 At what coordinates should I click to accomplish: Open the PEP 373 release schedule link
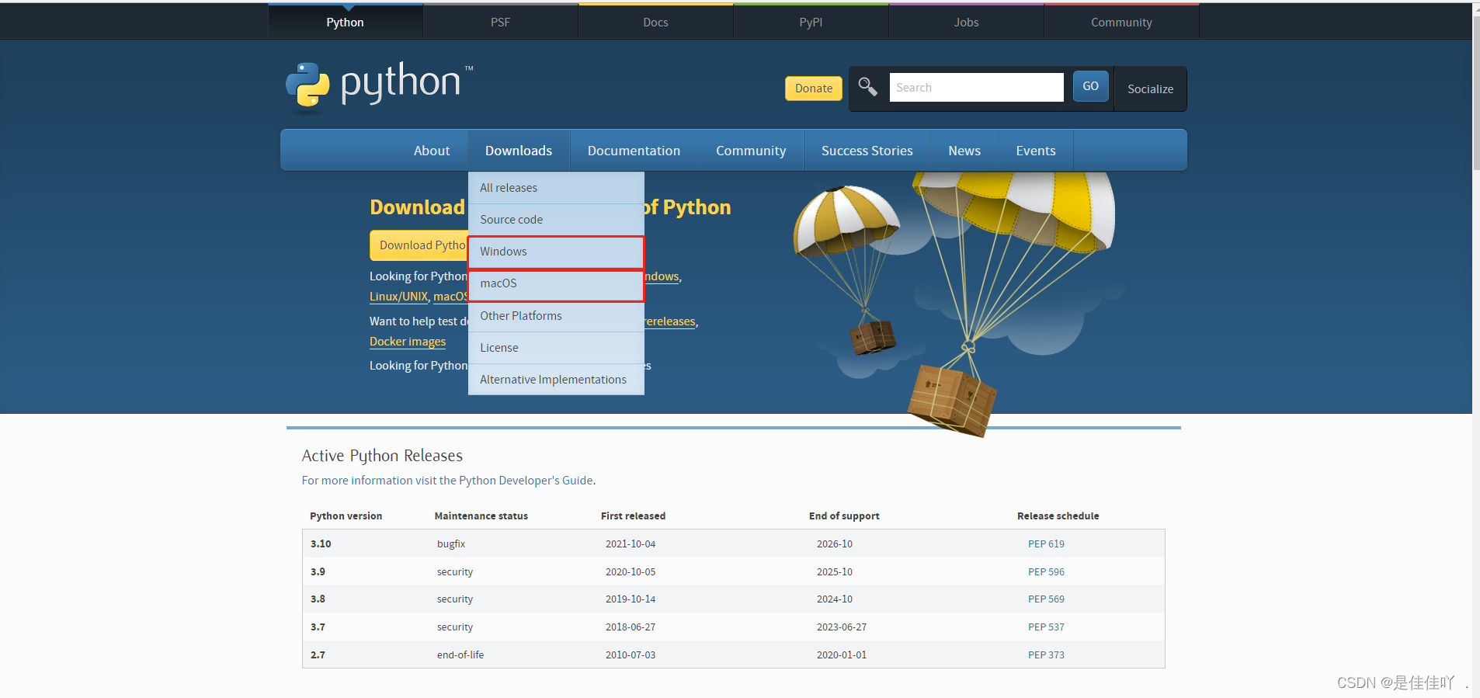(1046, 655)
